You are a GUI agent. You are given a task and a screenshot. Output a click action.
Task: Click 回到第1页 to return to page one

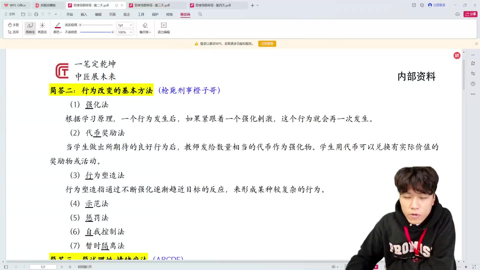[x=85, y=267]
